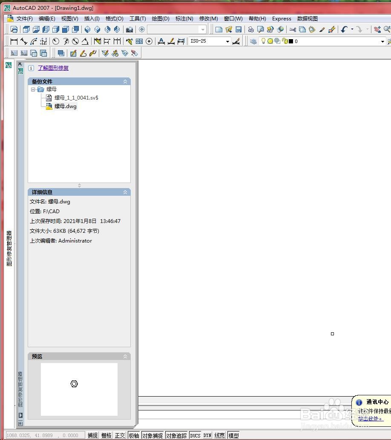The height and width of the screenshot is (440, 391).
Task: Click the Undo arrow icon
Action: pyautogui.click(x=344, y=29)
